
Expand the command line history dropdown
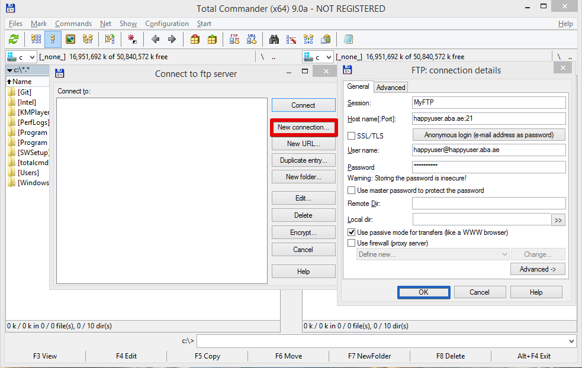coord(571,341)
